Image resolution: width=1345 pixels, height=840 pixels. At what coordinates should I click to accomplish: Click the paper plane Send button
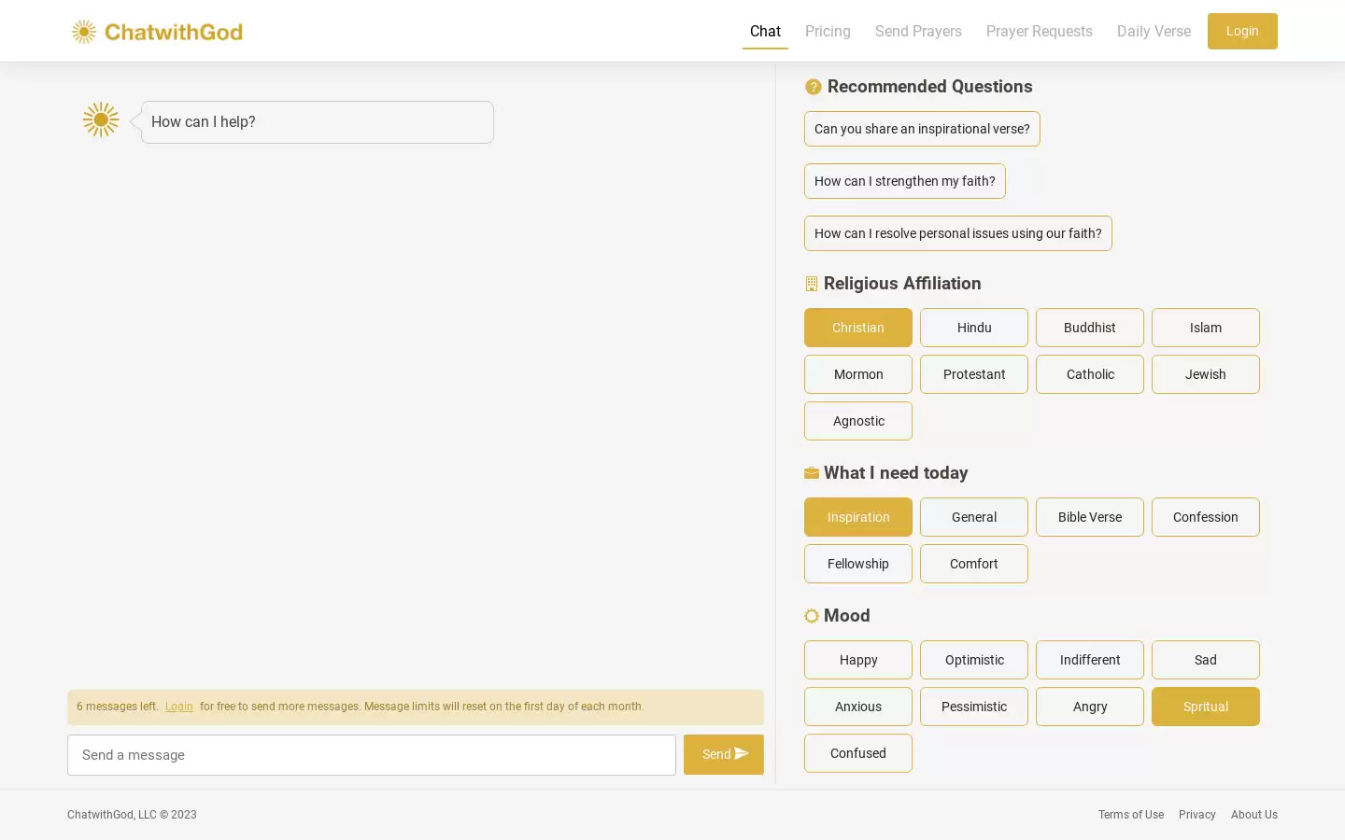723,754
